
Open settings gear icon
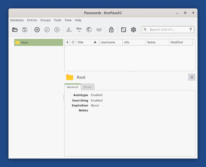(x=133, y=30)
